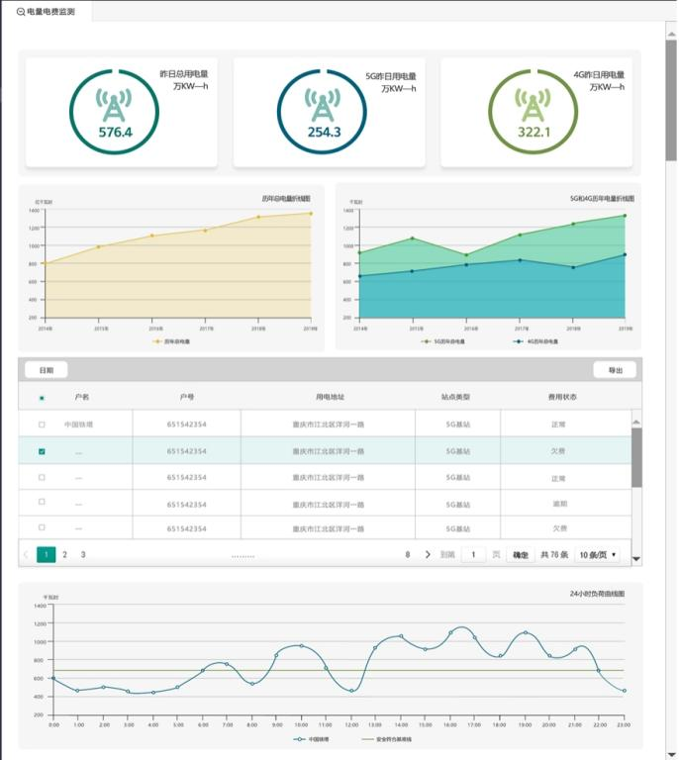Check the box for the 中国铁塔 row

point(42,425)
